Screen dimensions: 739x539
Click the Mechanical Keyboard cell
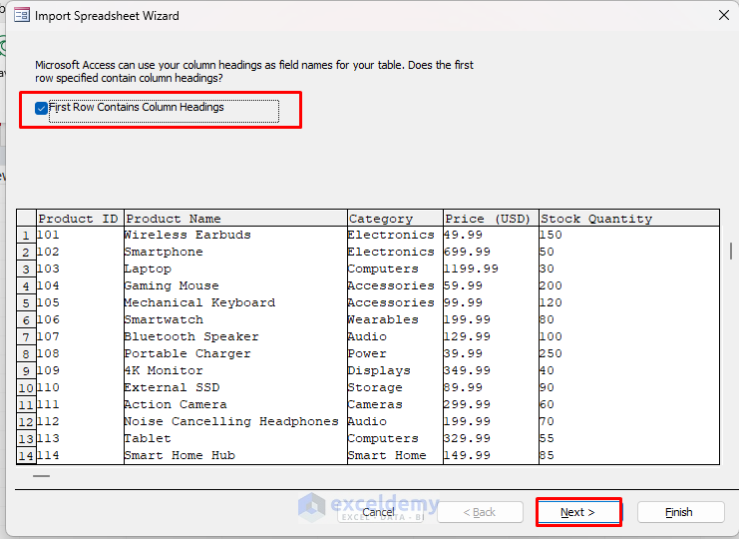click(235, 302)
